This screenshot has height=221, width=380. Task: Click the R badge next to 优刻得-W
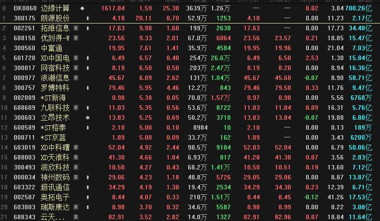[x=76, y=38]
